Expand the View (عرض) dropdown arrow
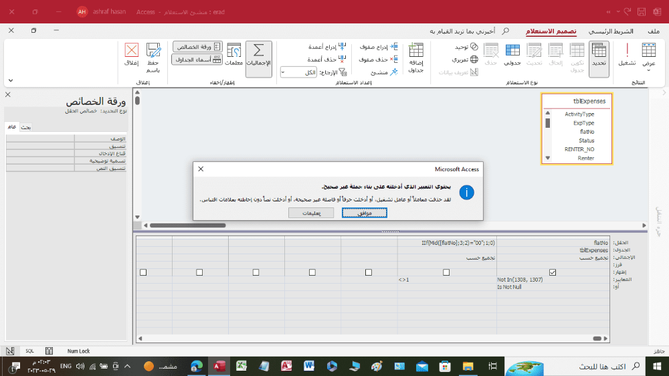669x376 pixels. point(648,70)
